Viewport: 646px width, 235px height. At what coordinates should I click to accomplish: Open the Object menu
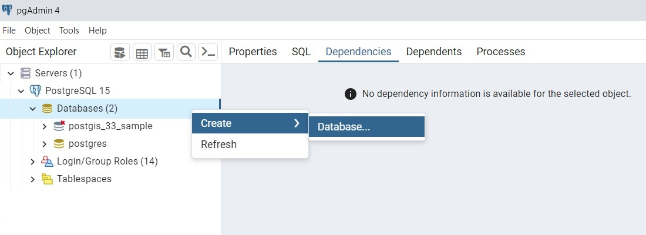coord(38,31)
